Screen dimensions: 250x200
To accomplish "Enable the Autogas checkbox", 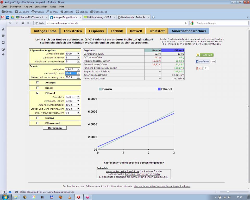I will (37, 83).
